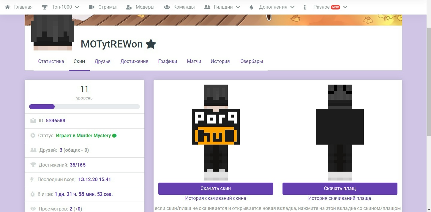Select the Юзербары tab
This screenshot has height=212, width=431.
point(251,61)
